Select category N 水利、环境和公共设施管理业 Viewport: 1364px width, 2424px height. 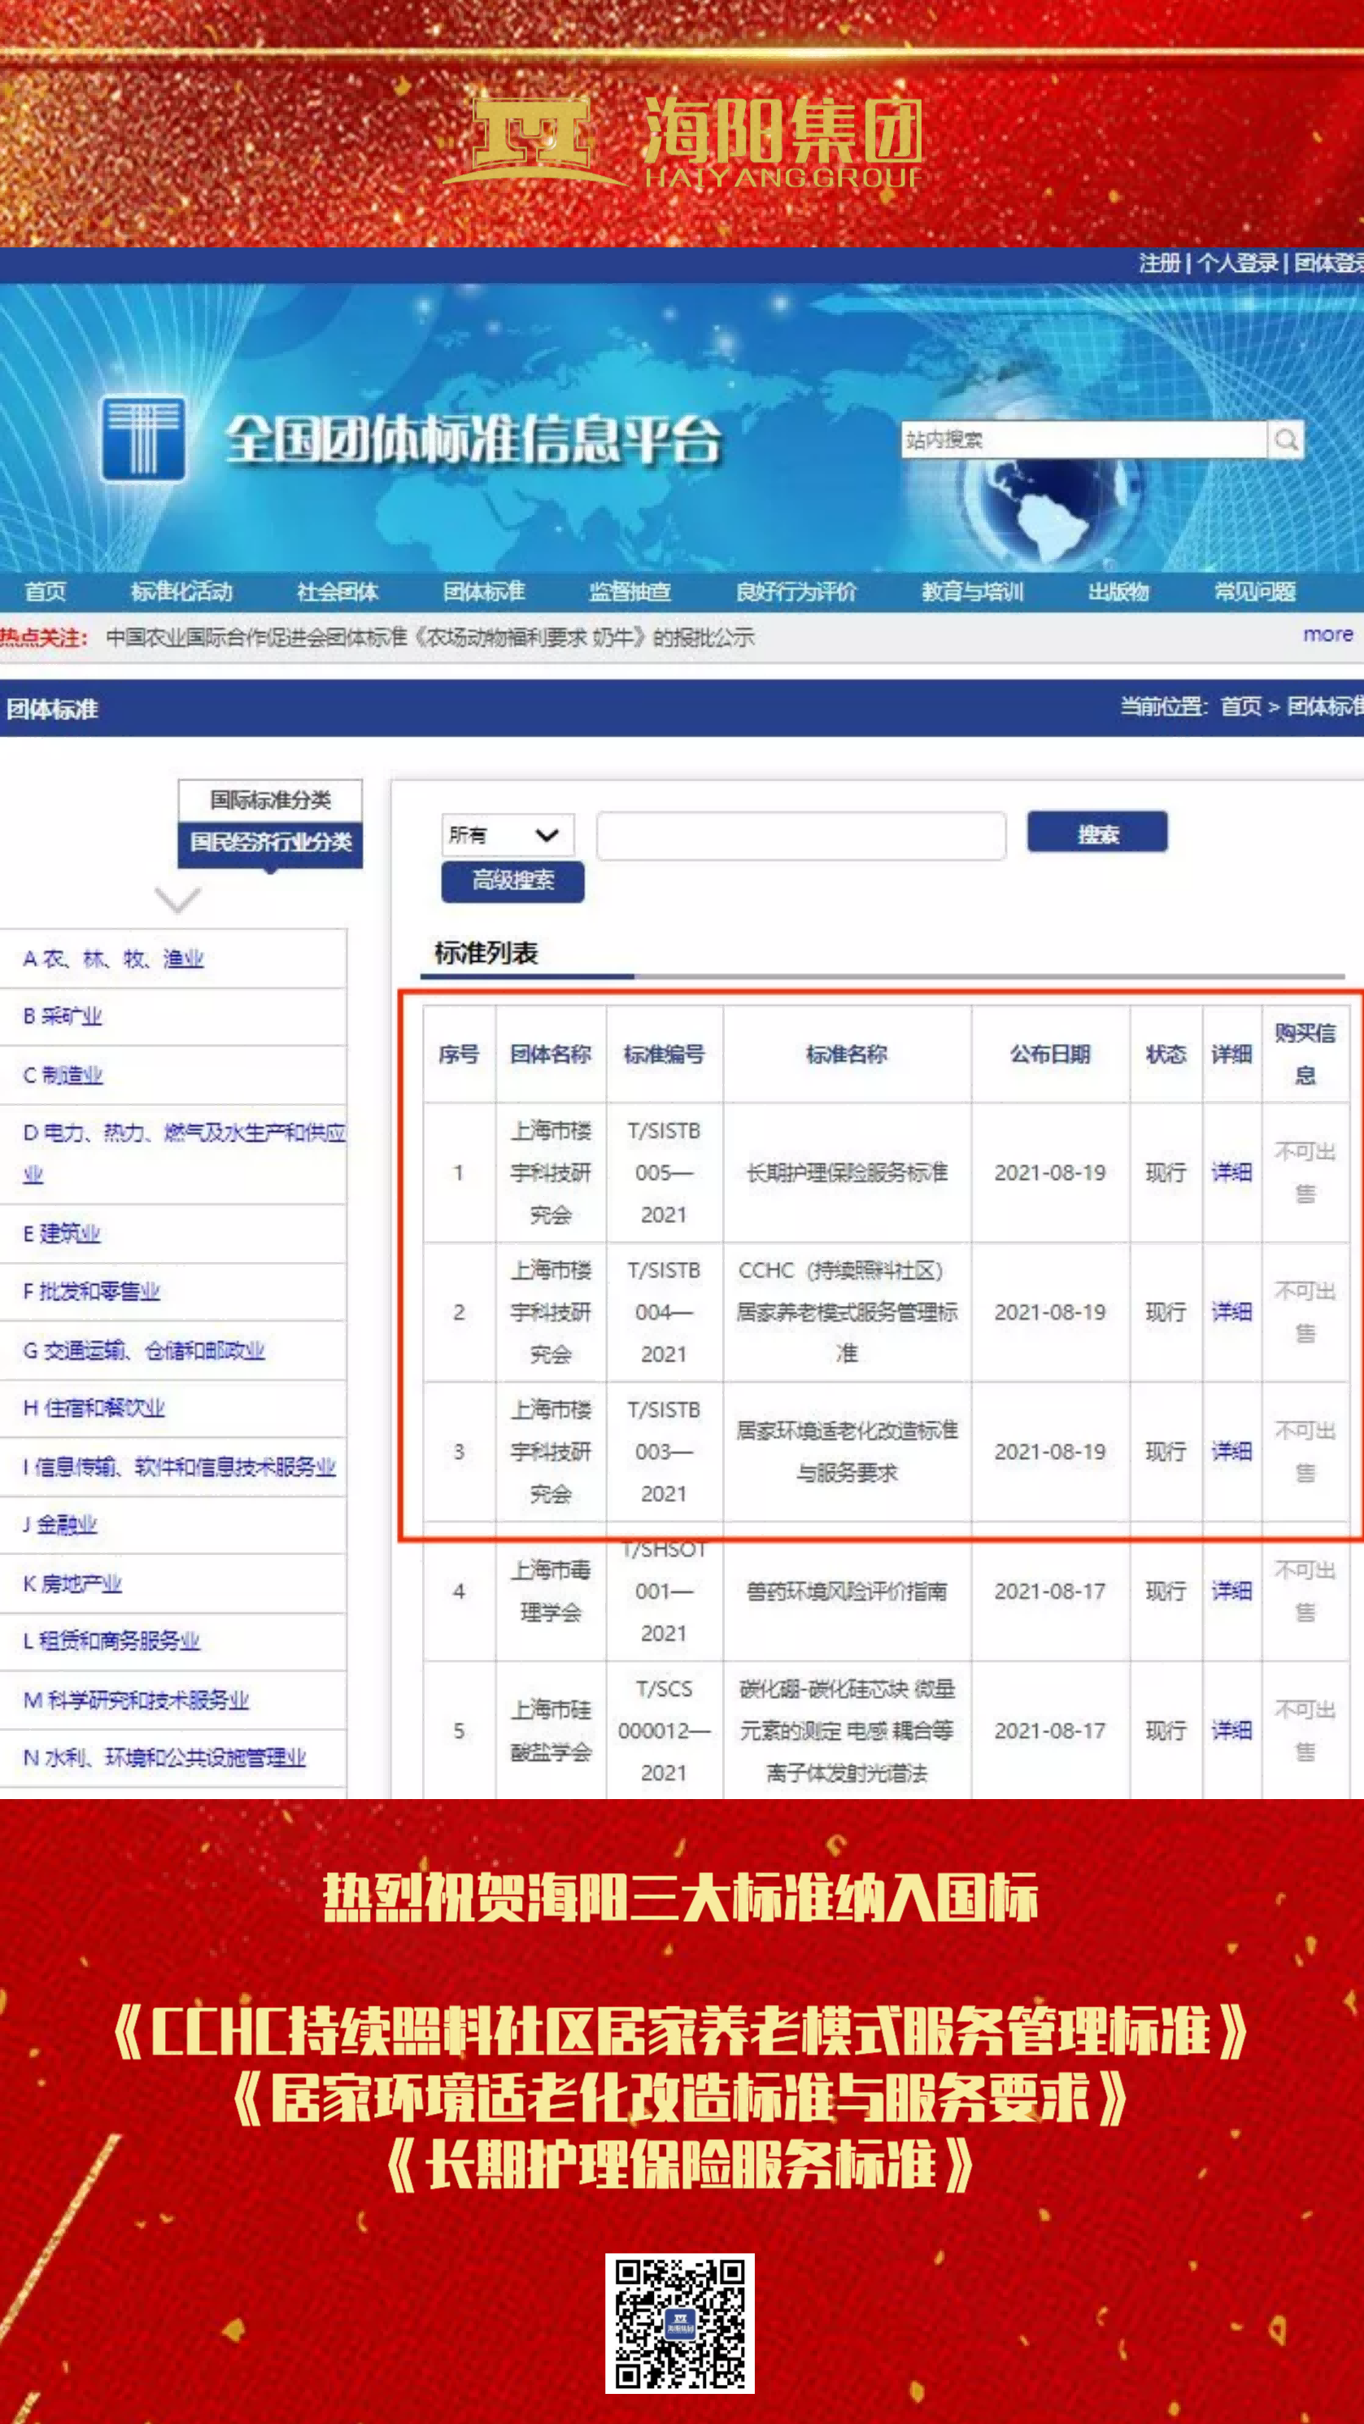pos(164,1757)
